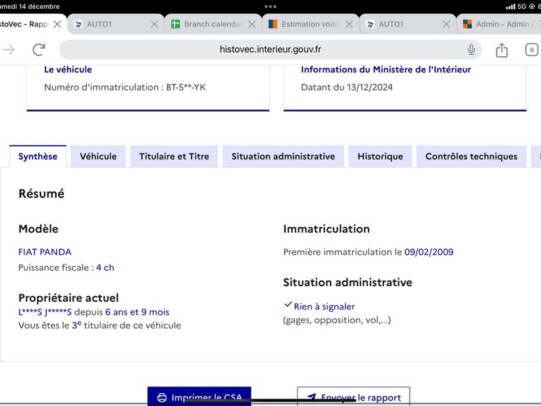Click the 6 ans et 9 mois duration
Screen dimensions: 541x406
click(137, 312)
